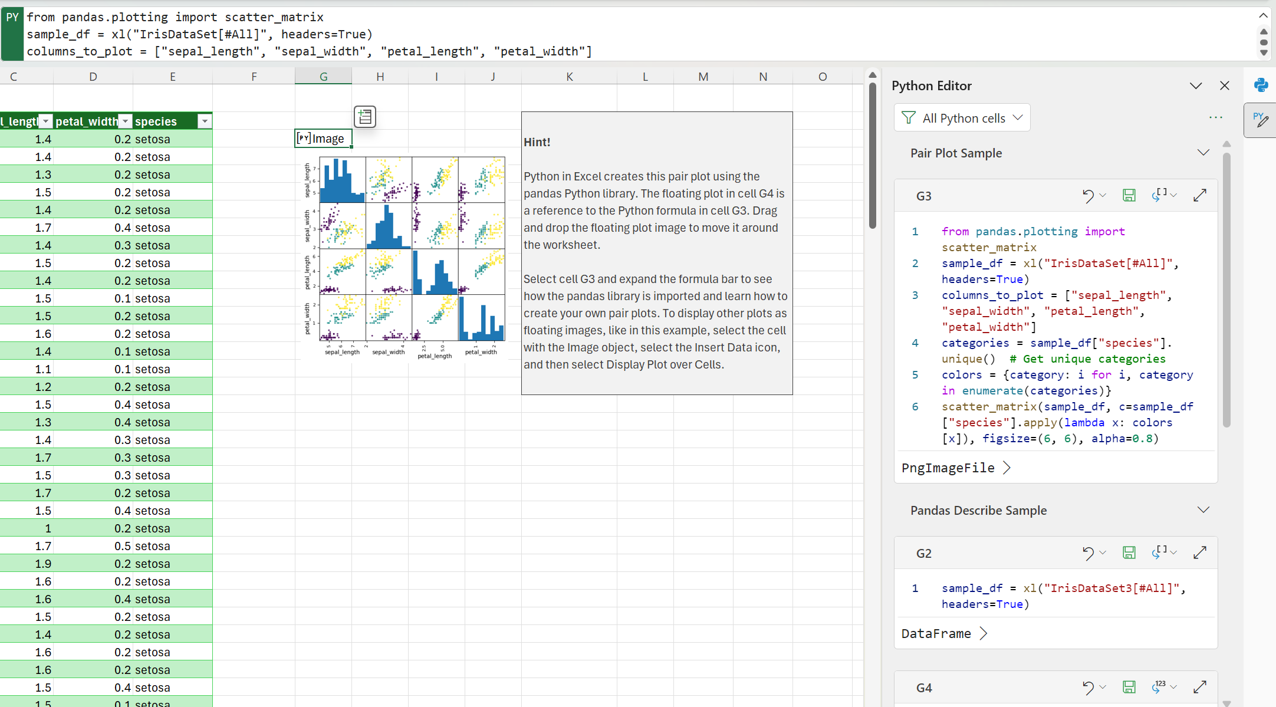The height and width of the screenshot is (707, 1276).
Task: Toggle fullscreen for G2 Python cell editor
Action: click(1199, 552)
